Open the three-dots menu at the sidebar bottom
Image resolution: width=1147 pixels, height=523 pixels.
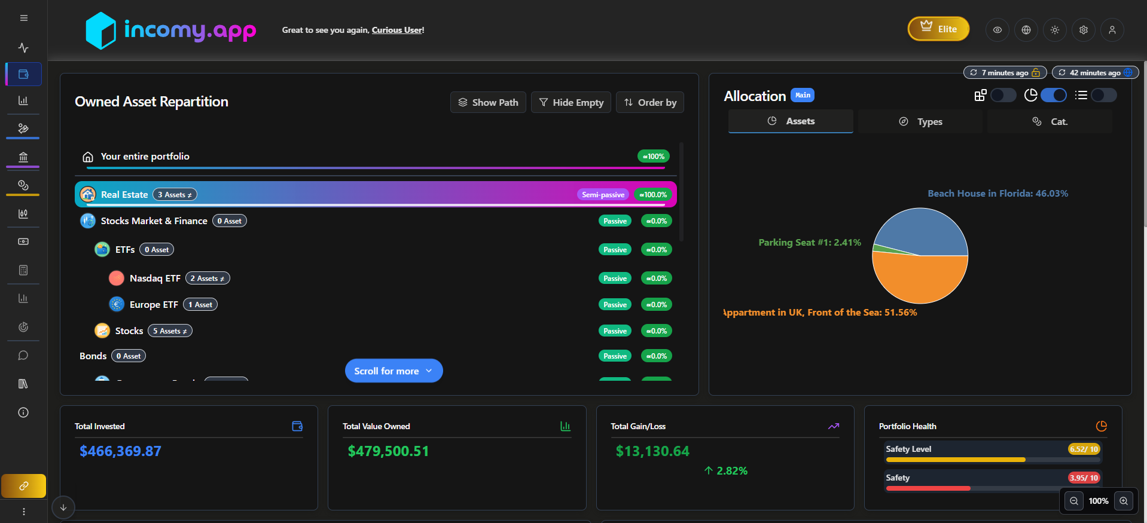point(24,512)
